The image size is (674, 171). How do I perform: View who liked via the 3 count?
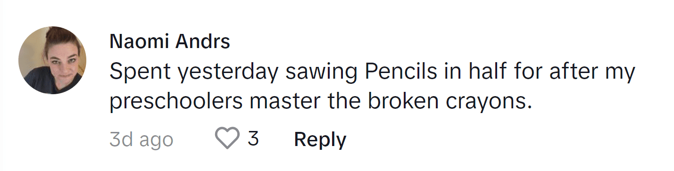[253, 139]
